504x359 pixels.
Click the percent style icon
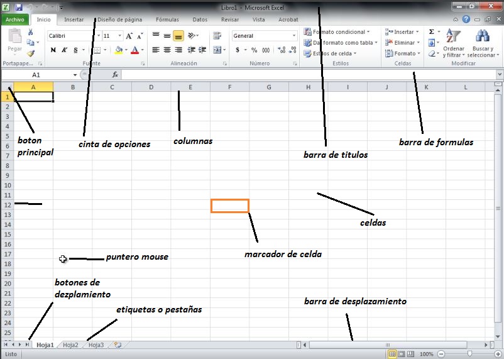(254, 50)
